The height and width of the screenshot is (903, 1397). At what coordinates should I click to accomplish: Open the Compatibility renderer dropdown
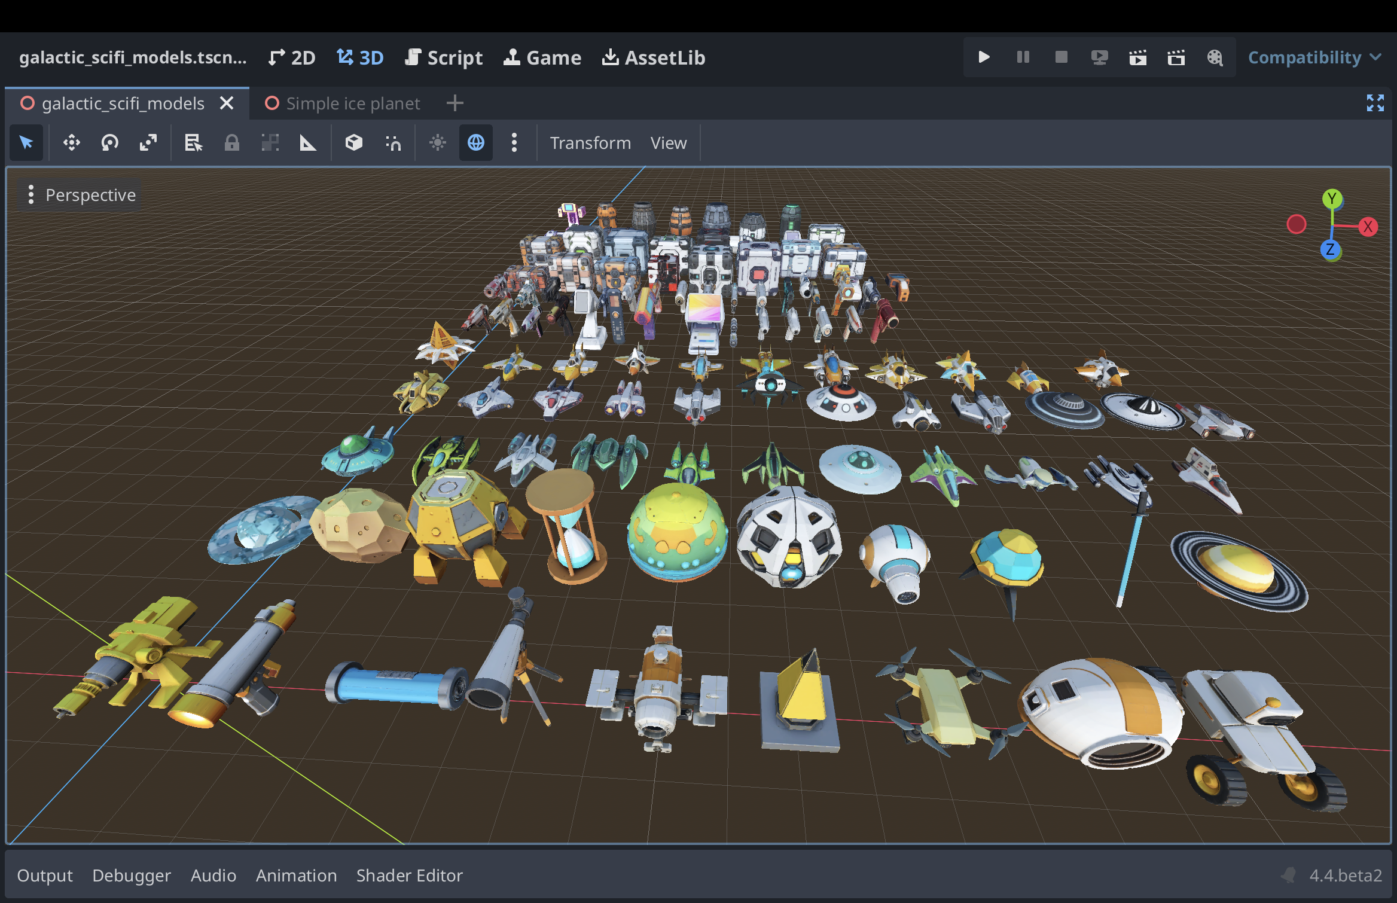pos(1314,57)
